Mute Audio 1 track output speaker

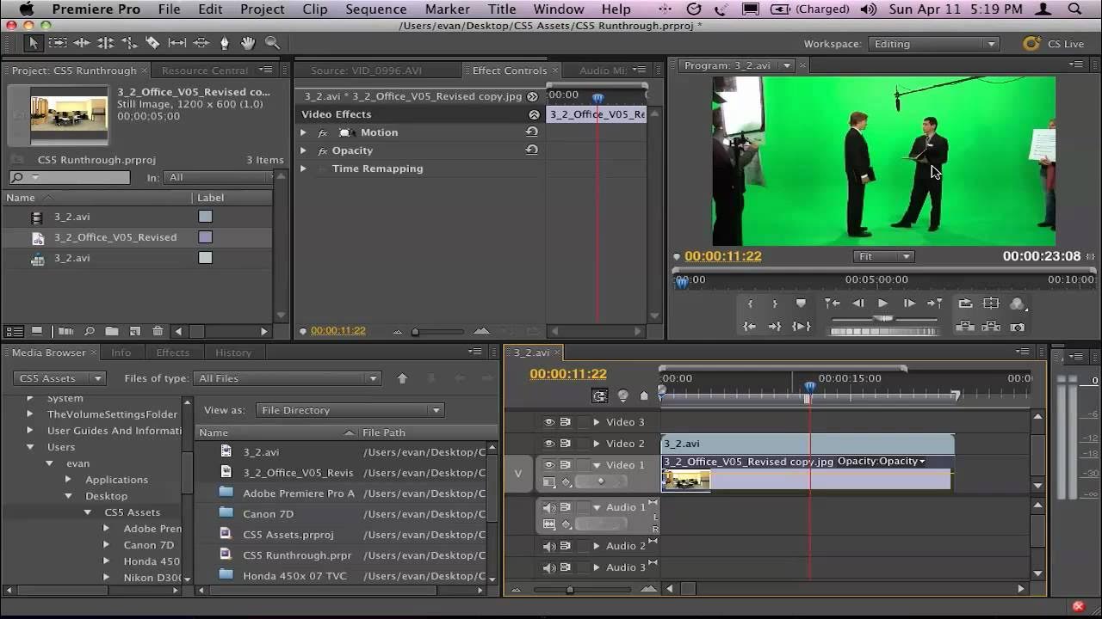pyautogui.click(x=548, y=507)
